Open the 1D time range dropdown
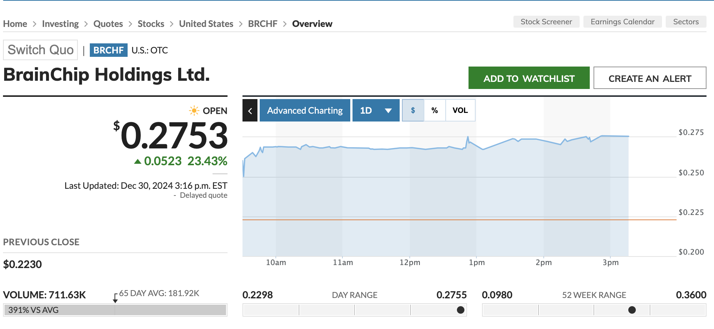Screen dimensions: 714x329 click(x=376, y=111)
